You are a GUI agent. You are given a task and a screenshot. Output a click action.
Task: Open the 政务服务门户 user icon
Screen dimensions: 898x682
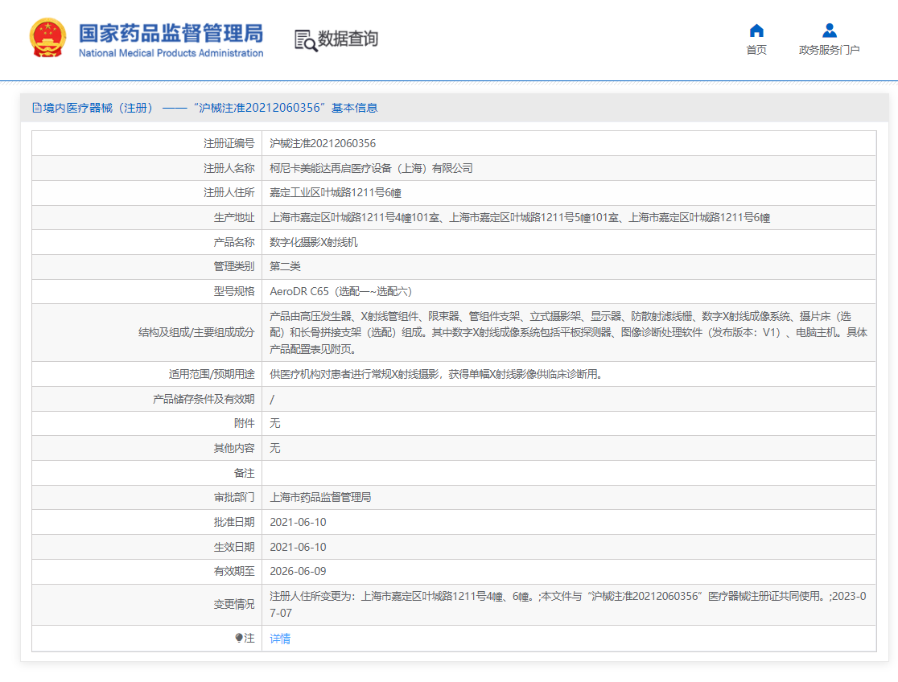[x=830, y=31]
